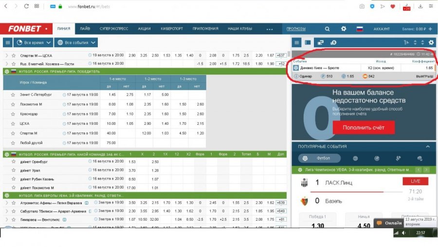Click the 1.45 odds for Зенит
The image size is (438, 247).
click(112, 95)
